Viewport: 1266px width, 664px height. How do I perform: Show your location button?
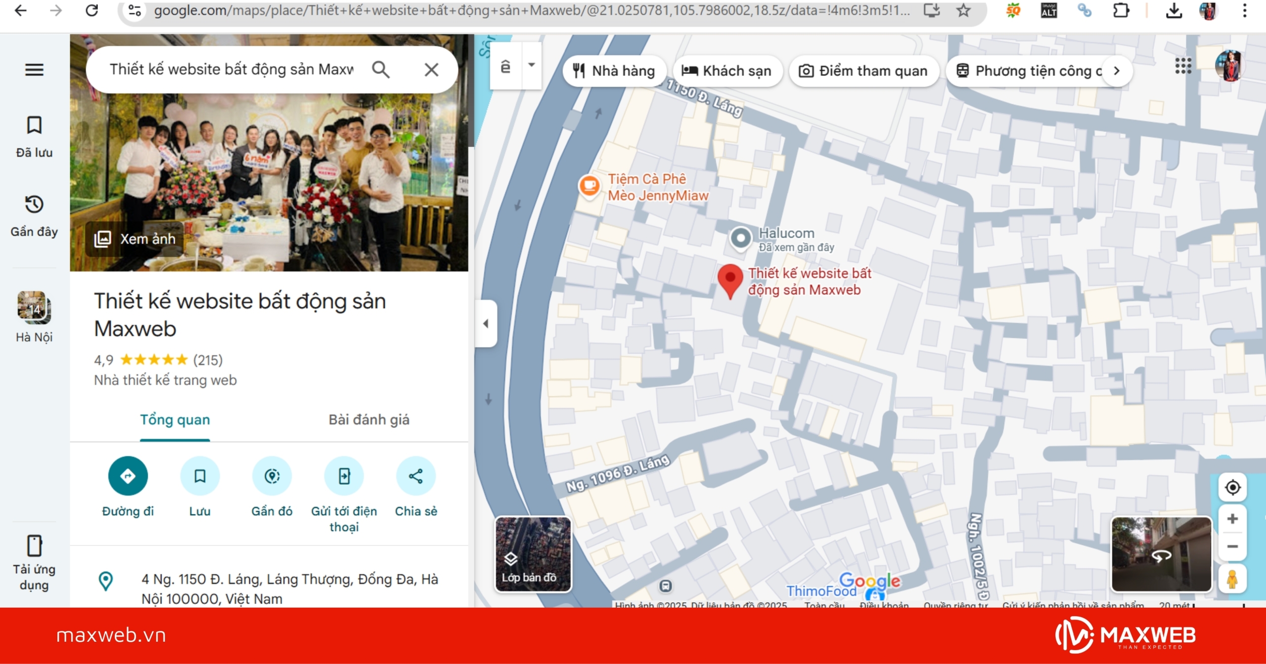tap(1232, 488)
